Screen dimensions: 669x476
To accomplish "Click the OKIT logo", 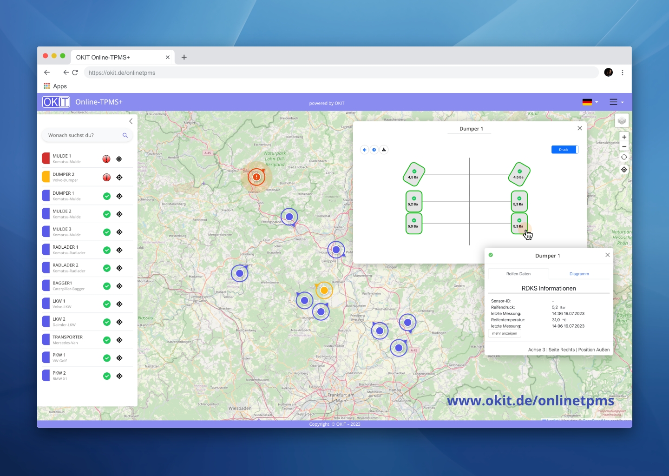I will [x=56, y=102].
